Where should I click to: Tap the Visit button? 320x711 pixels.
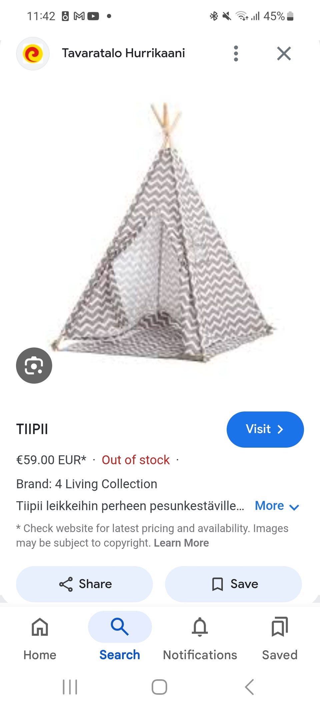coord(265,429)
